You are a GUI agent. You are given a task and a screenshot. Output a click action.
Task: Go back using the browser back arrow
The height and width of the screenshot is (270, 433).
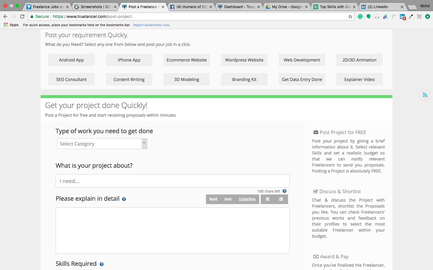point(5,16)
